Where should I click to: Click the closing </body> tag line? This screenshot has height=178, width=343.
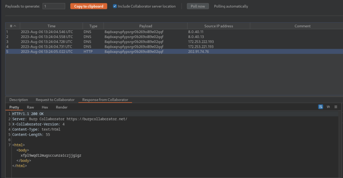tap(24, 161)
